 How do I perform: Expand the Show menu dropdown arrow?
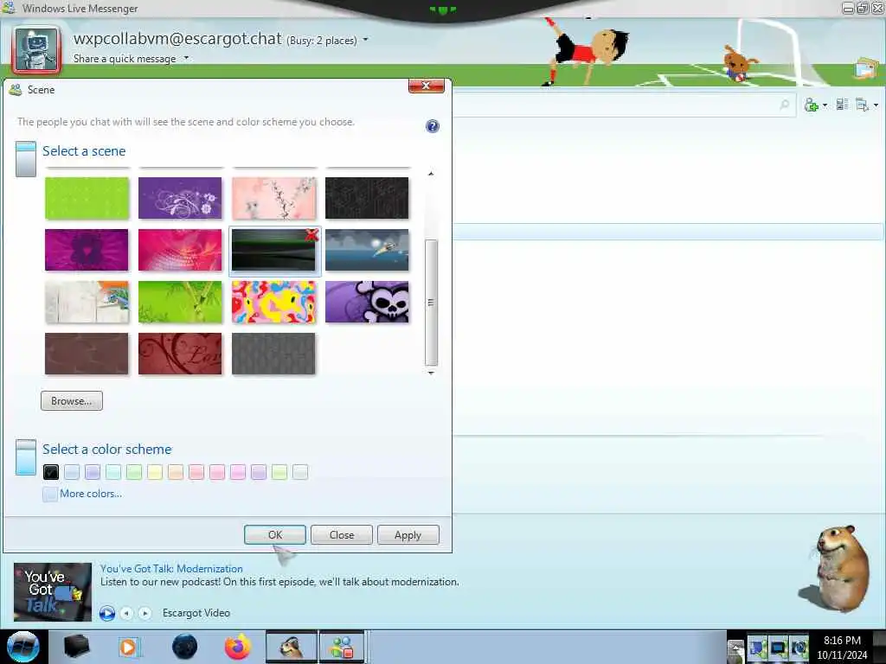point(876,105)
